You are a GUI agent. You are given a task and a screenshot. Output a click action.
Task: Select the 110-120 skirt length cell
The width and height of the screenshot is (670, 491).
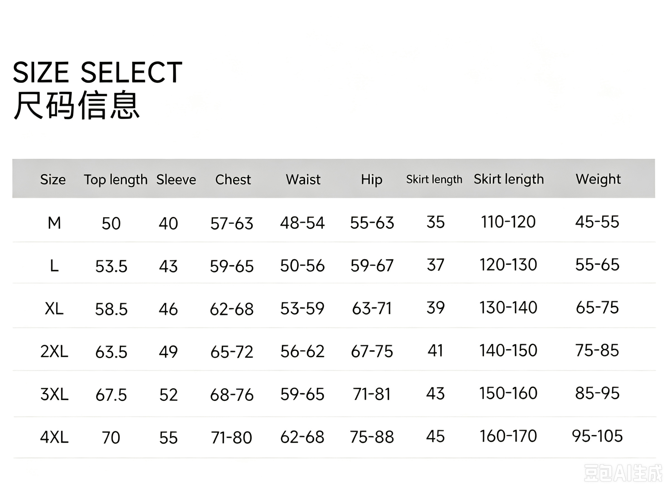(508, 222)
